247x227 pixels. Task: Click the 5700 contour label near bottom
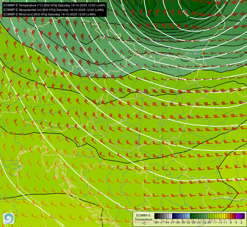pyautogui.click(x=60, y=223)
